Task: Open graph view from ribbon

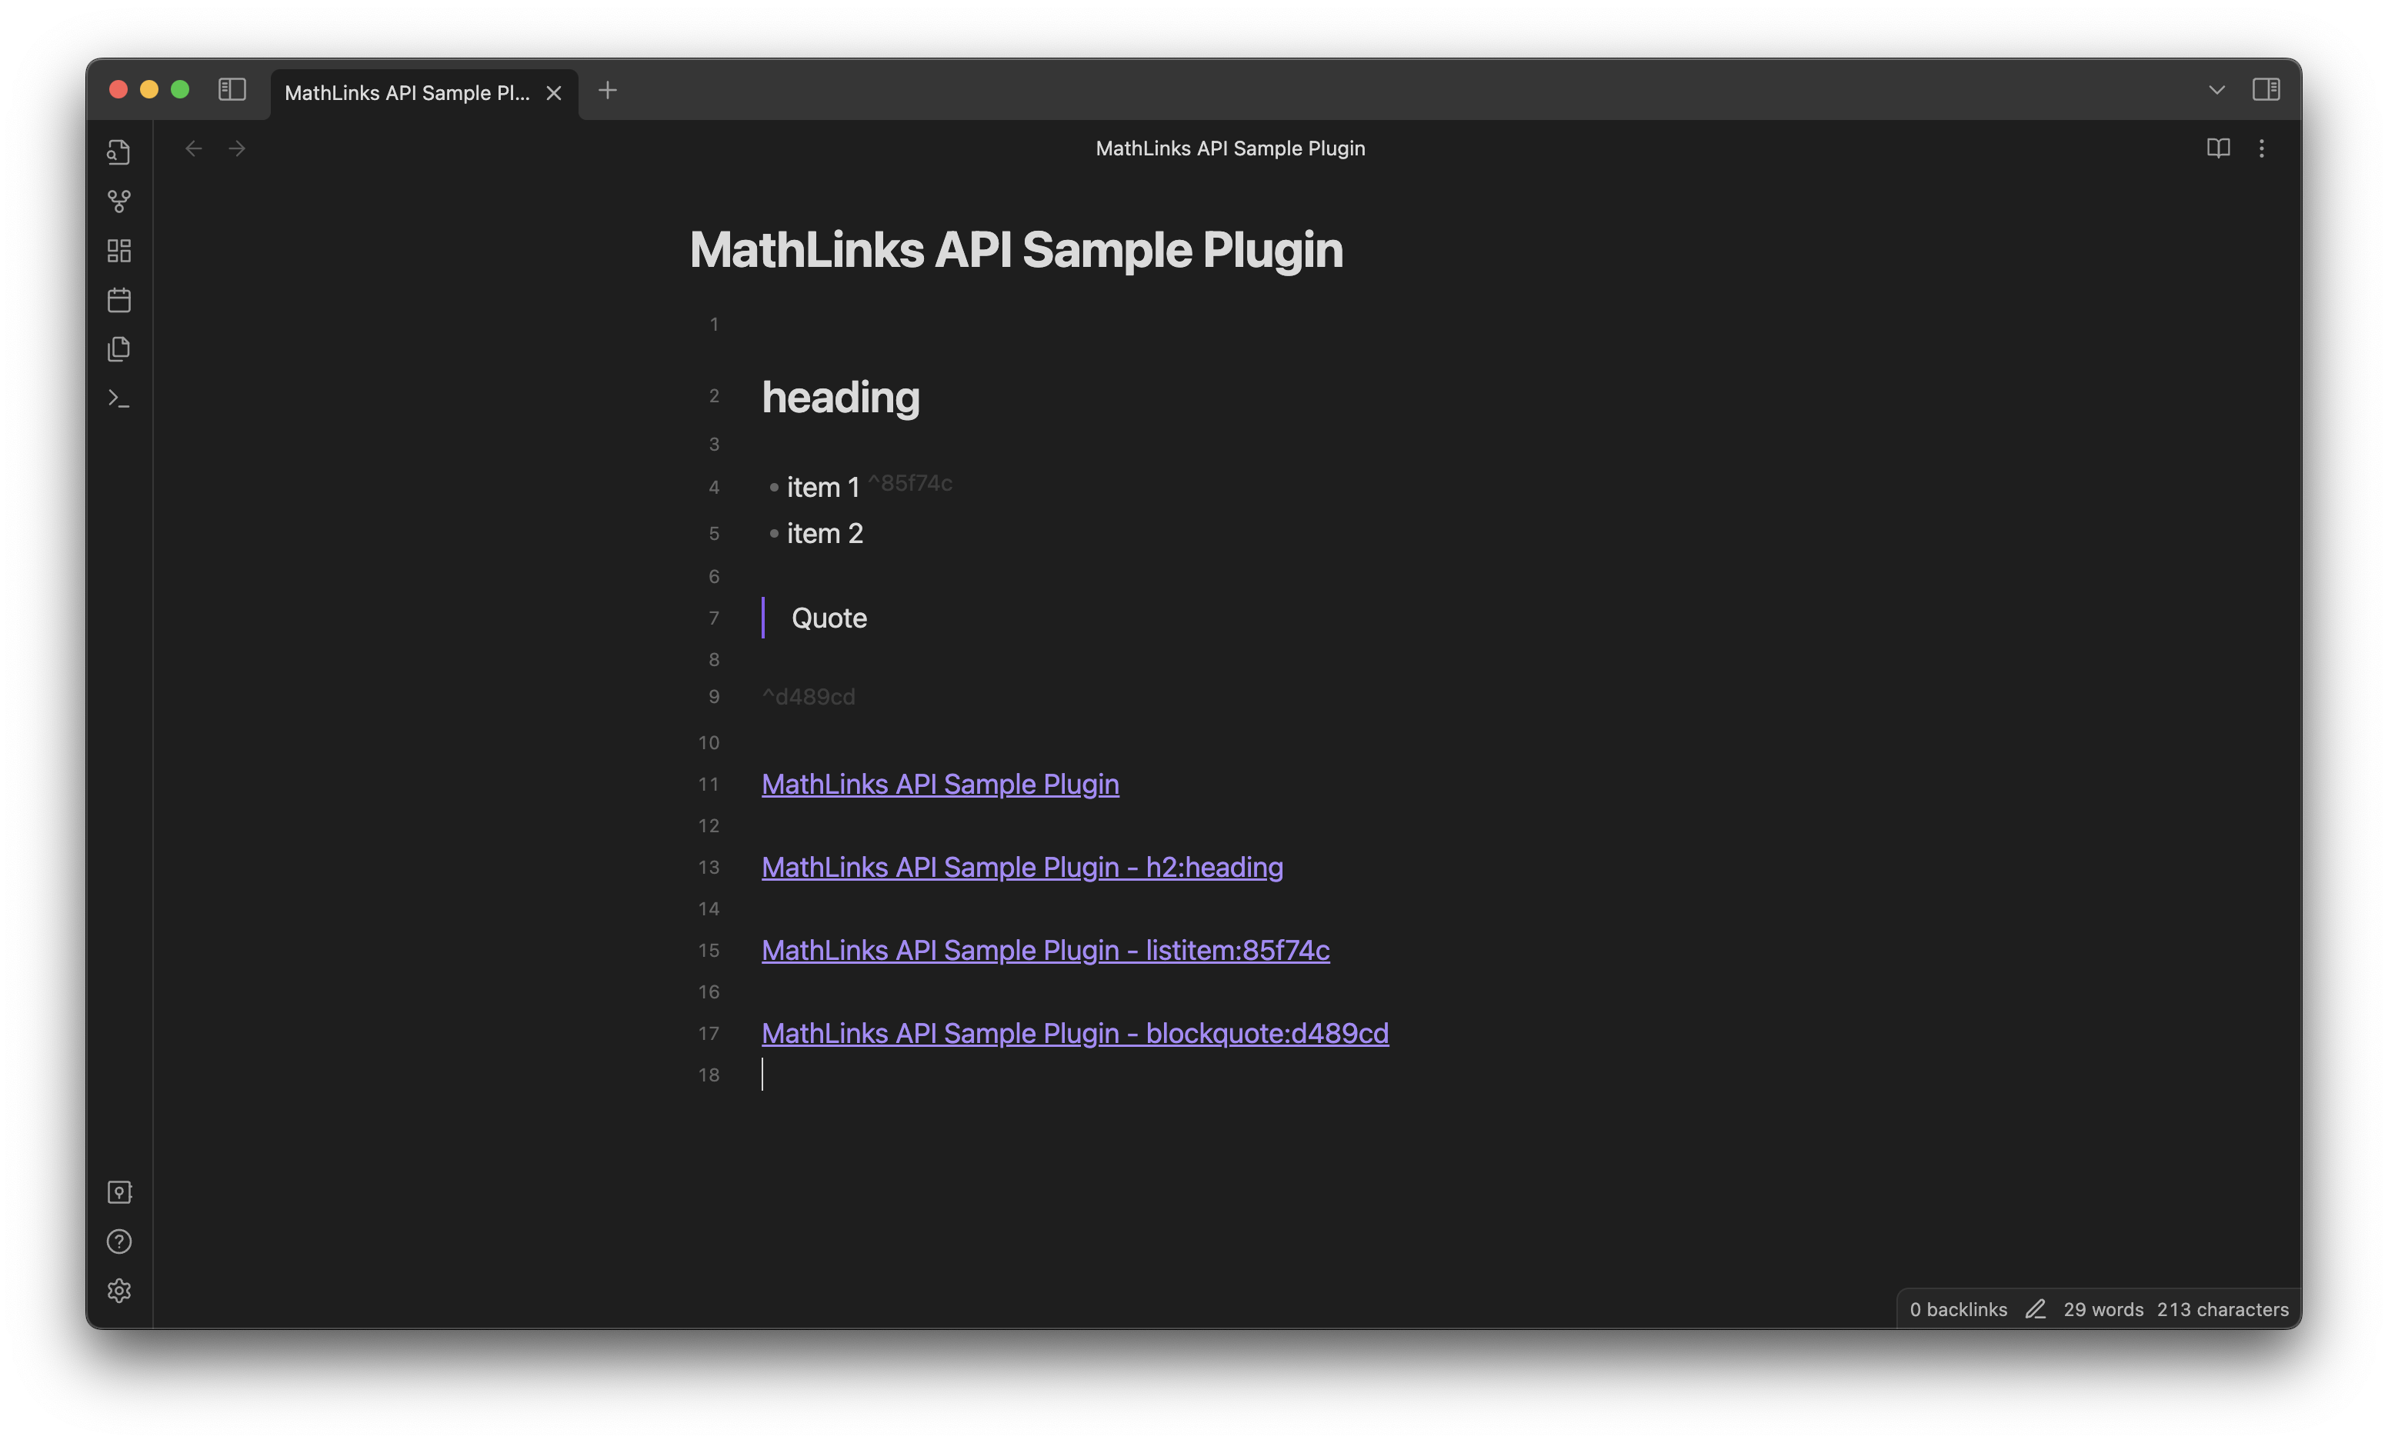Action: point(119,201)
